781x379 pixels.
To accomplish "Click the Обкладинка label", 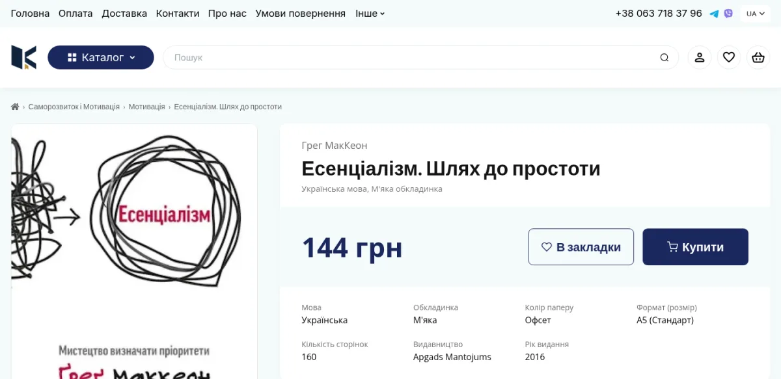I will click(x=436, y=307).
